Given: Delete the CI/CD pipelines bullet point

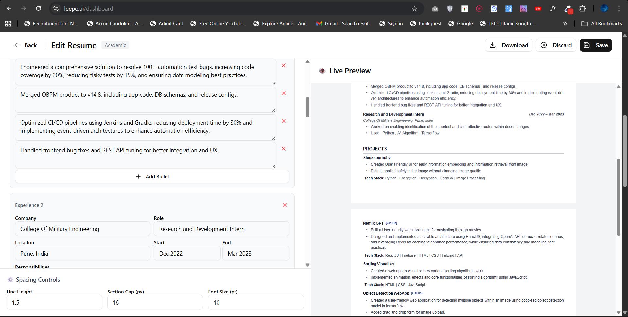Looking at the screenshot, I should (283, 121).
